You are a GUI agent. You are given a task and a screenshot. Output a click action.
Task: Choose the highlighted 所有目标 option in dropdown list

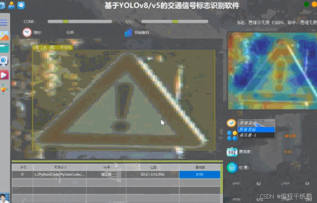[x=256, y=130]
